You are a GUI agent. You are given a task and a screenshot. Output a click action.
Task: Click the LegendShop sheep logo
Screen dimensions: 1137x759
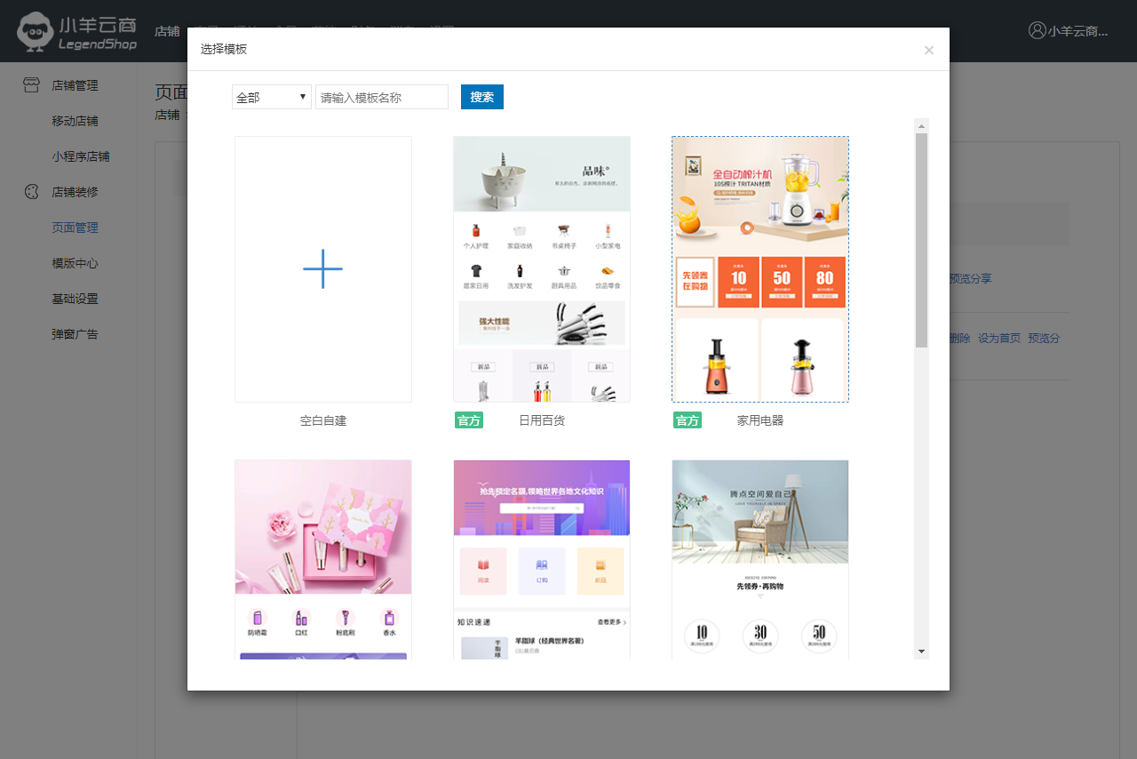(x=36, y=31)
